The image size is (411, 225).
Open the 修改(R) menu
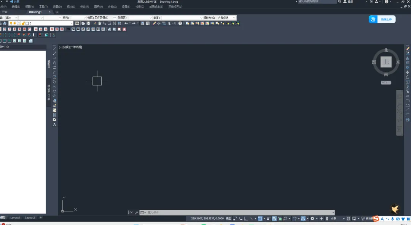pos(84,7)
